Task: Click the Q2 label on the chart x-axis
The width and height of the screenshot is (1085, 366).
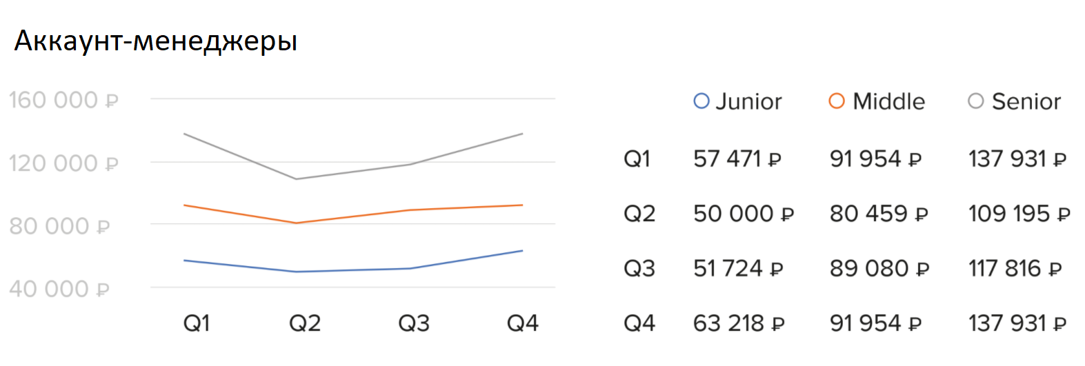Action: click(304, 323)
